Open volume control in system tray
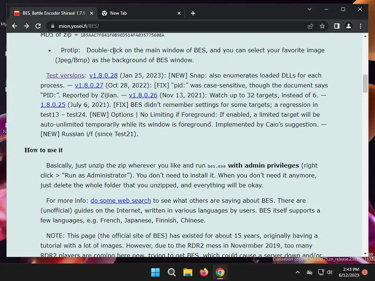Screen dimensions: 375x281 [x=330, y=272]
